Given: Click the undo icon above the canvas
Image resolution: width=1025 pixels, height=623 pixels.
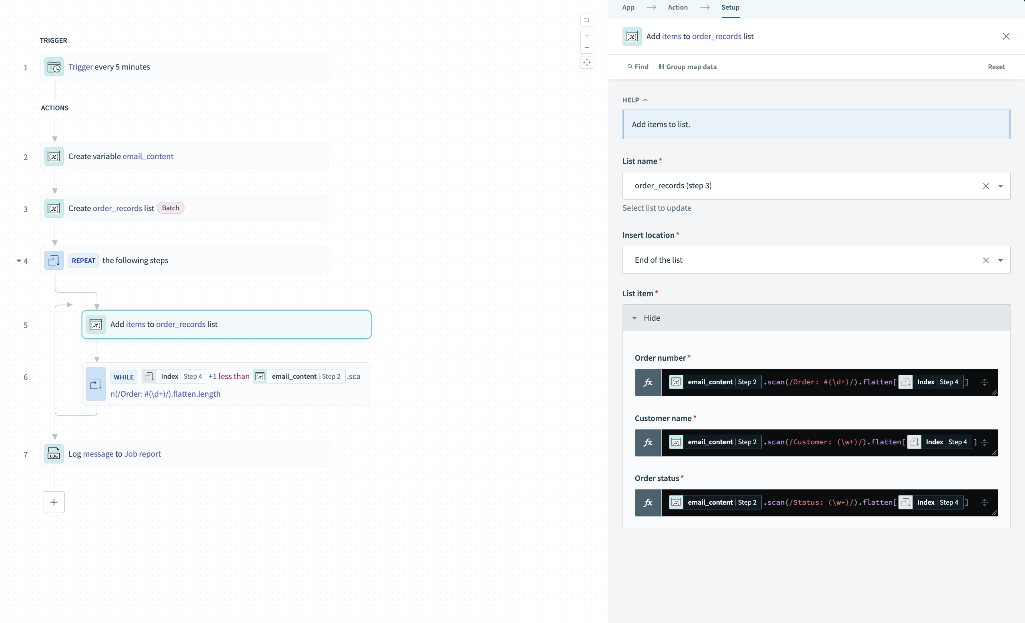Looking at the screenshot, I should (587, 20).
